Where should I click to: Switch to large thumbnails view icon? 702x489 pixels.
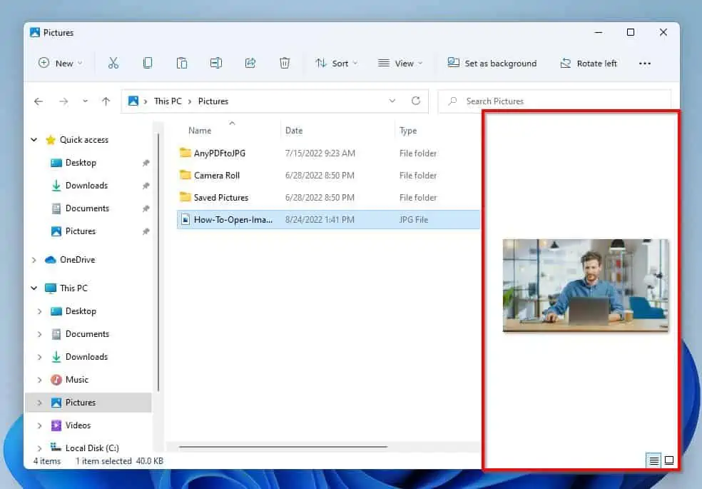click(669, 460)
